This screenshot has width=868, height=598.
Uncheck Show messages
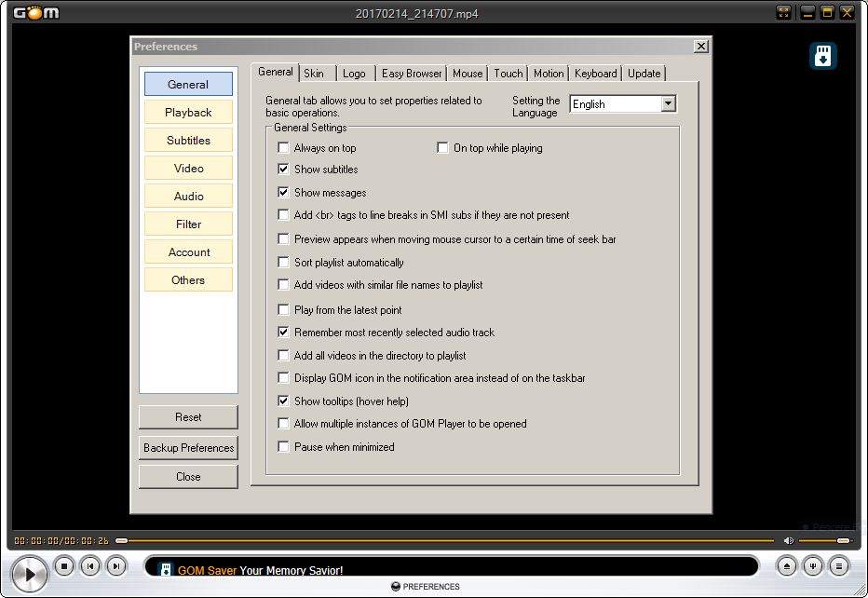[x=283, y=192]
